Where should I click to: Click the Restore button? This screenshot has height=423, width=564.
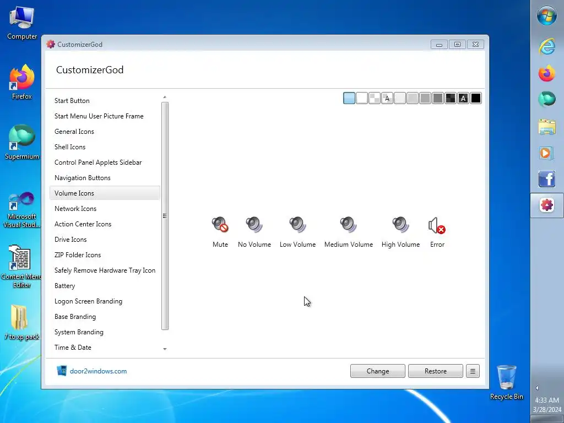(436, 371)
